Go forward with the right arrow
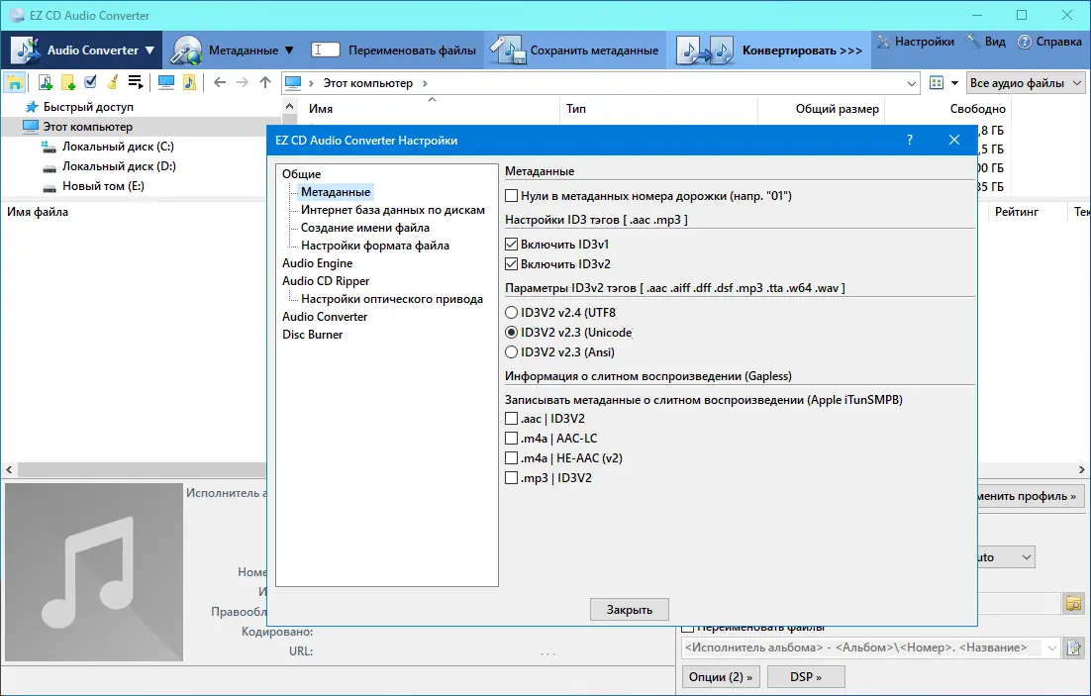 coord(243,83)
